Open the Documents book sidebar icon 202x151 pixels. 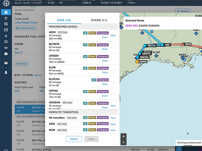tap(6, 42)
